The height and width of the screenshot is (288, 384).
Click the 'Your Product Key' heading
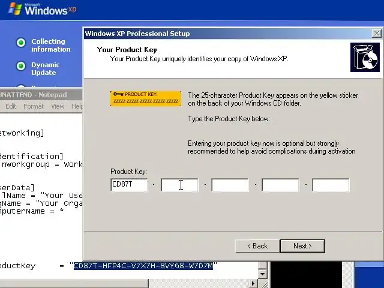(x=127, y=50)
